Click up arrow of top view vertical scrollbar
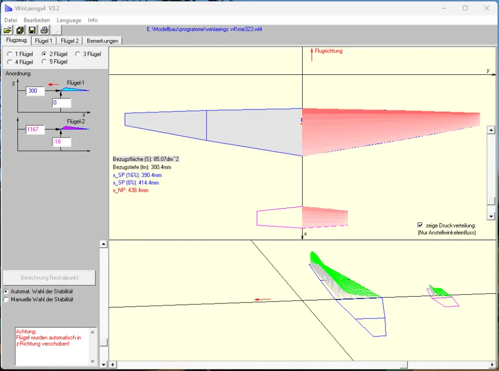Image resolution: width=499 pixels, height=371 pixels. 491,130
